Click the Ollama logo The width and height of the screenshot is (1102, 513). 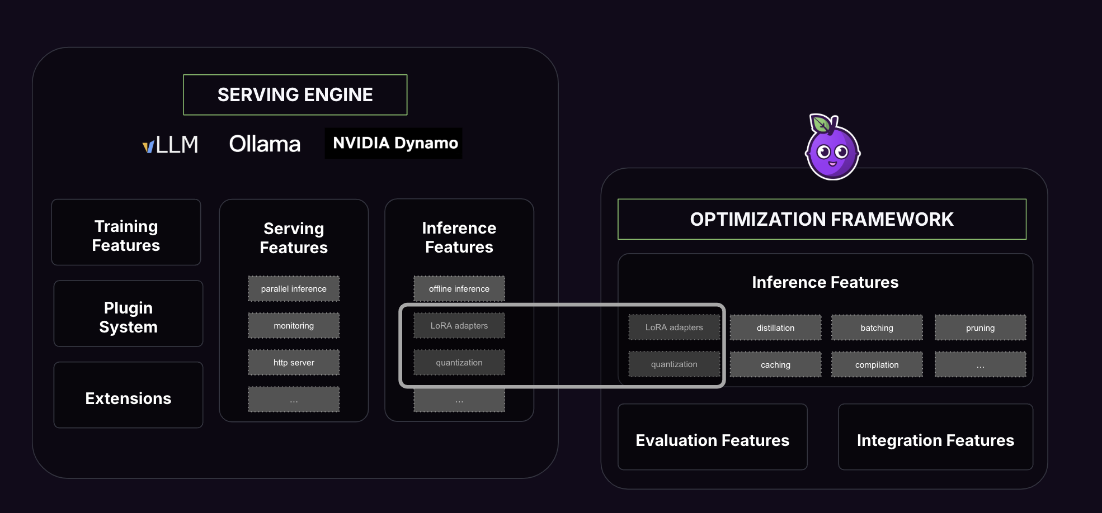point(265,144)
